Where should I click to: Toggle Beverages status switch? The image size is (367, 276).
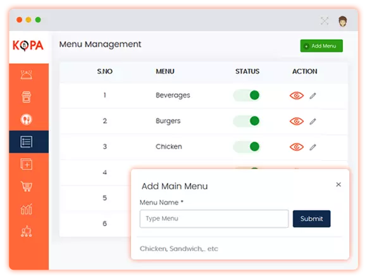point(247,96)
